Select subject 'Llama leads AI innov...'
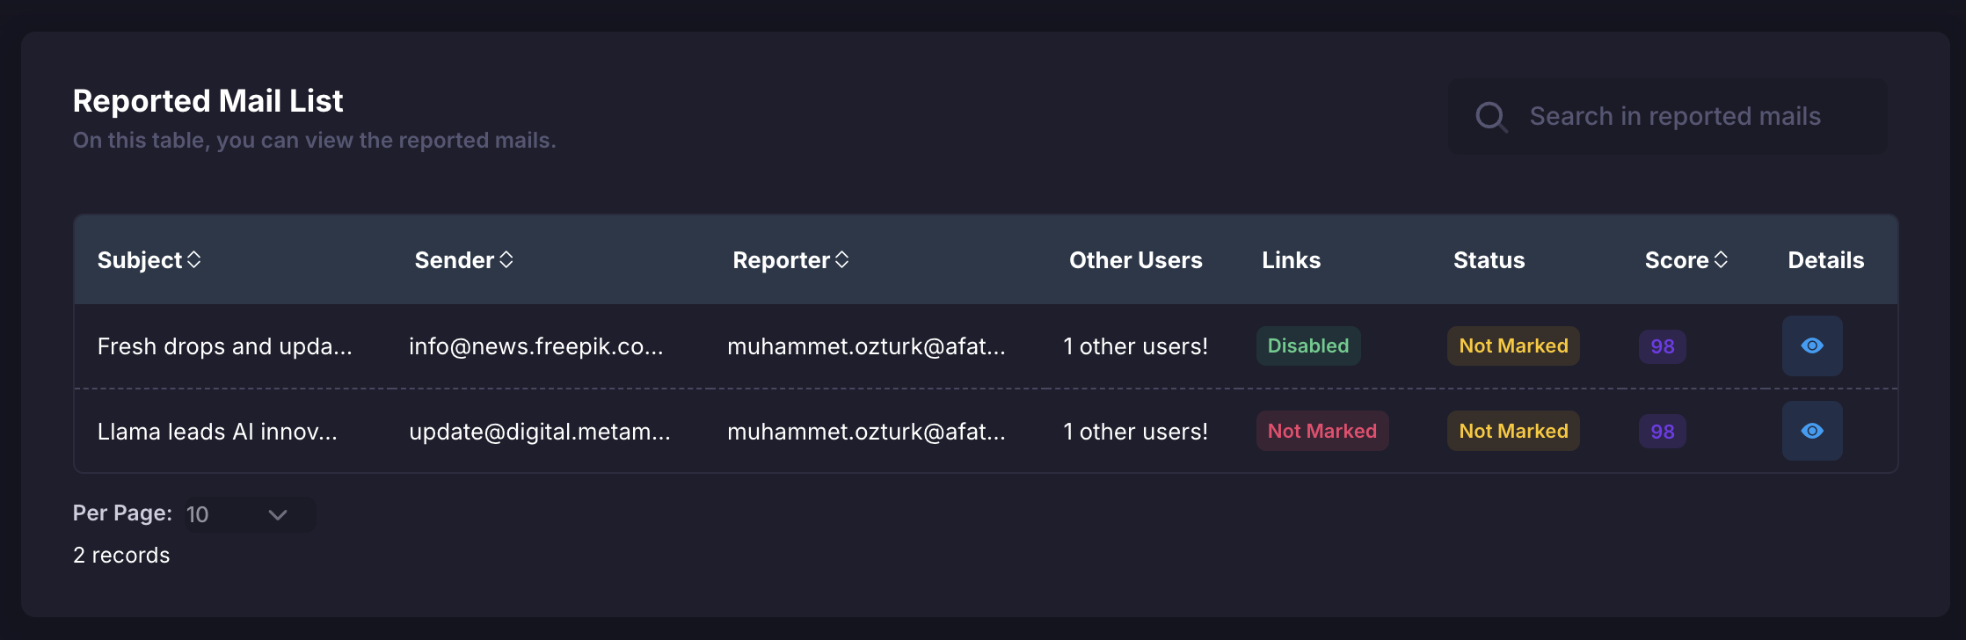 tap(217, 432)
